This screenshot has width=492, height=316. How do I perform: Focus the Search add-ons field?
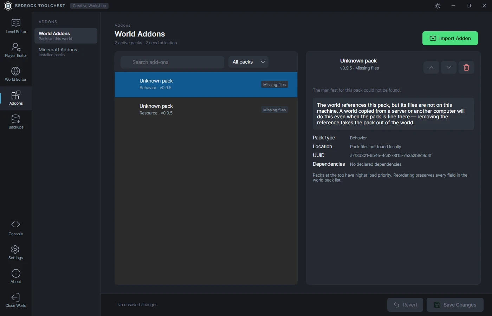(x=172, y=62)
